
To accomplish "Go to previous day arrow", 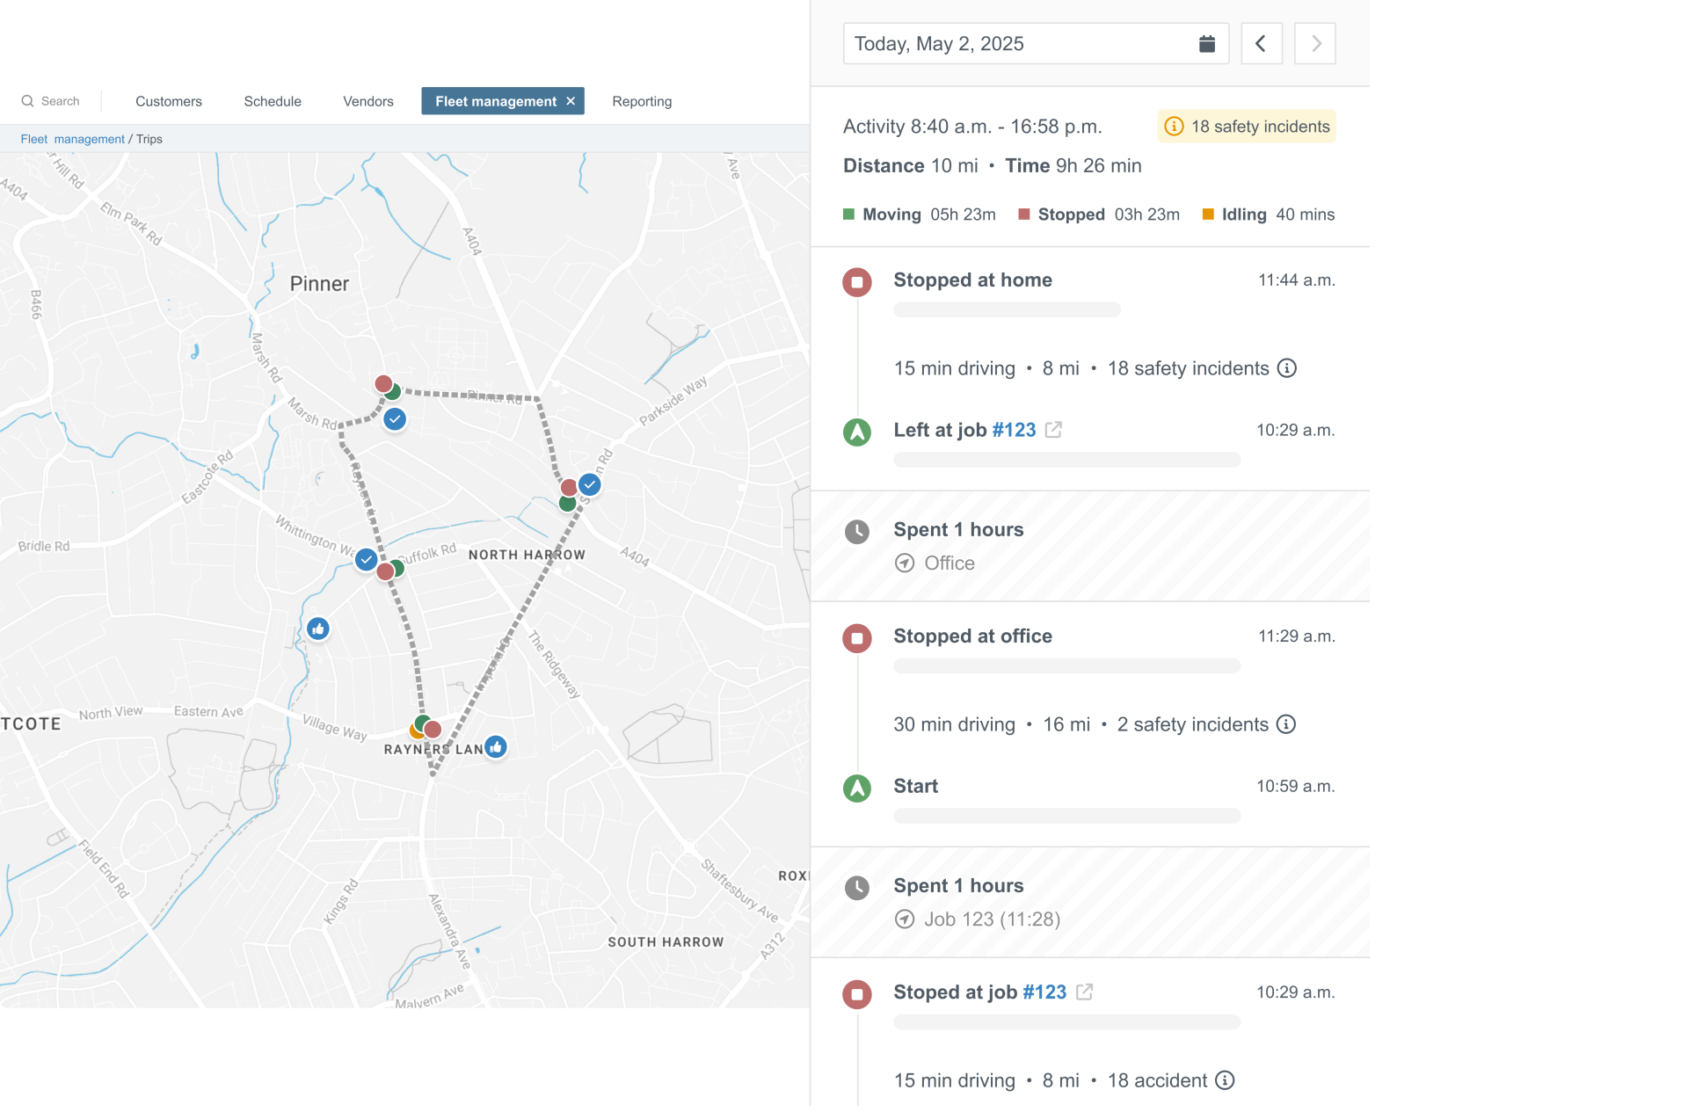I will click(1261, 44).
